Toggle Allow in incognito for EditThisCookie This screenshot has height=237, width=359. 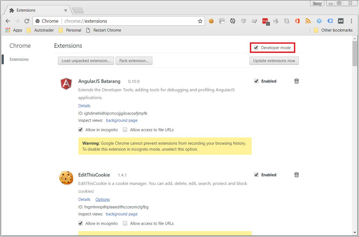(80, 223)
